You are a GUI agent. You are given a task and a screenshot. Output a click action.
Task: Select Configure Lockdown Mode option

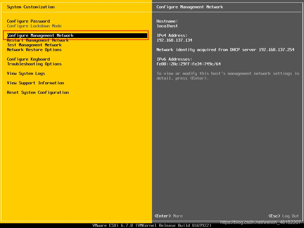34,26
